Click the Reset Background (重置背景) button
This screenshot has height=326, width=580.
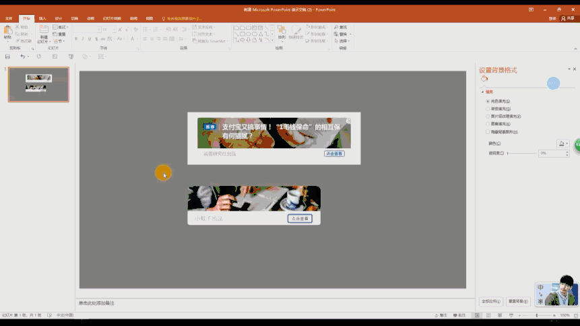(x=517, y=301)
